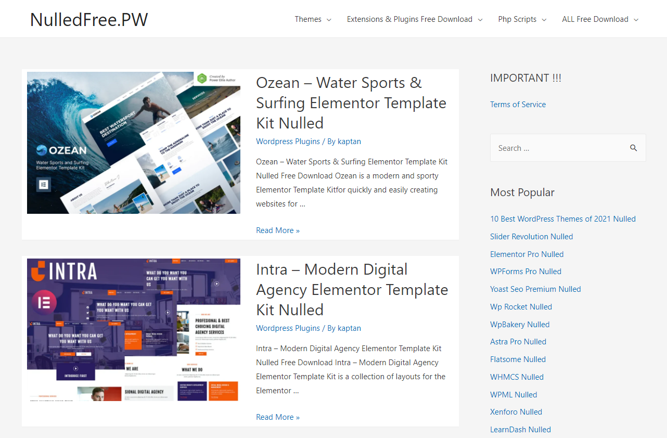This screenshot has width=667, height=438.
Task: Click the IMPORTANT !!! sidebar heading
Action: (525, 78)
